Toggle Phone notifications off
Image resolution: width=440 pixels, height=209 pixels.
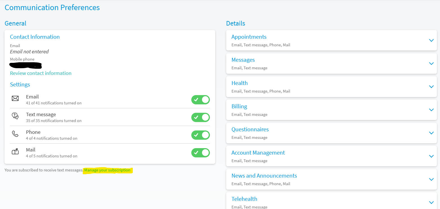[200, 135]
